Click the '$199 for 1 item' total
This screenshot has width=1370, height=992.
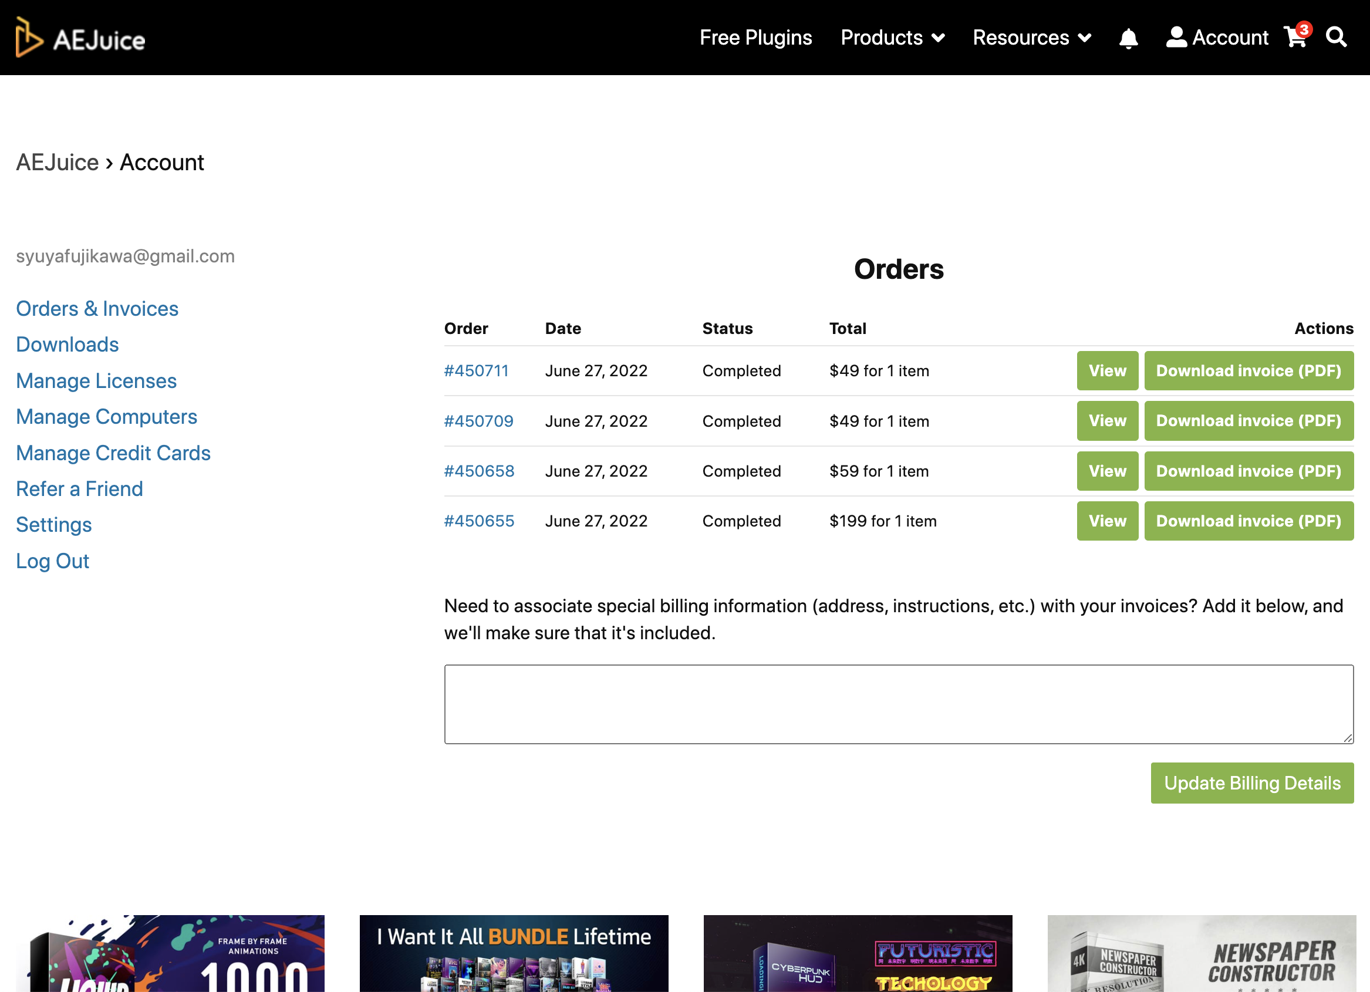point(883,521)
